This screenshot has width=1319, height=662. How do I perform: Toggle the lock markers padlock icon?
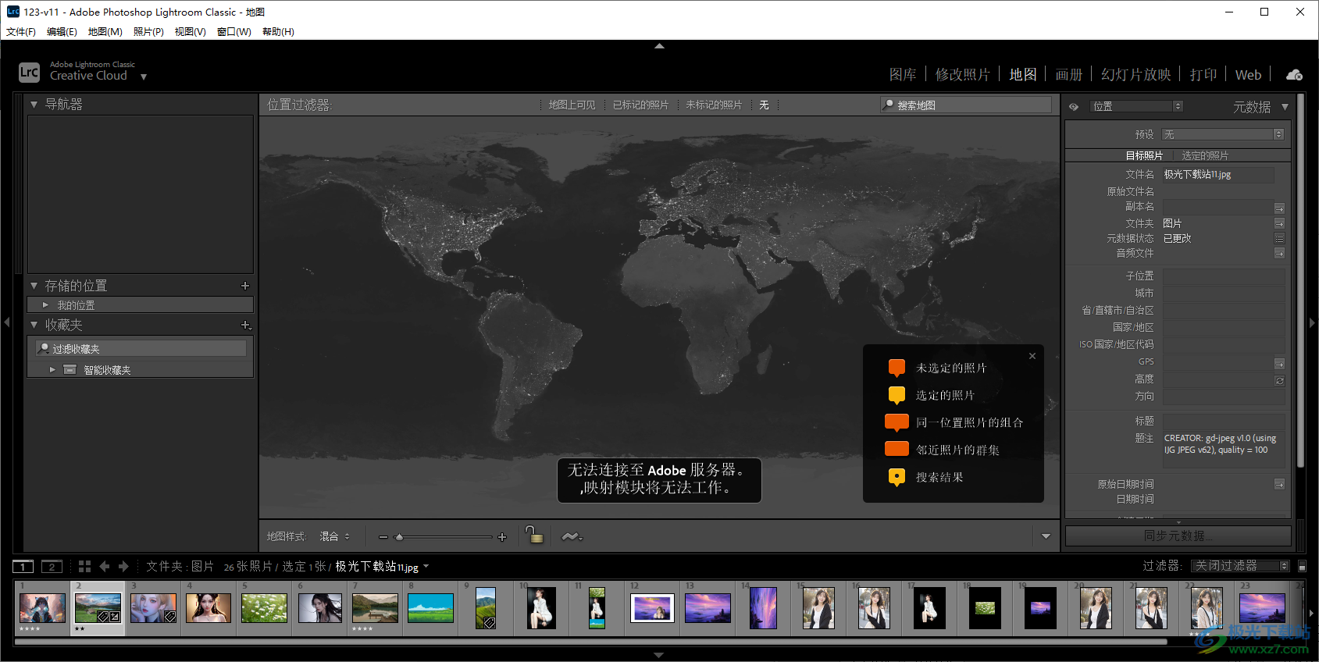coord(534,535)
